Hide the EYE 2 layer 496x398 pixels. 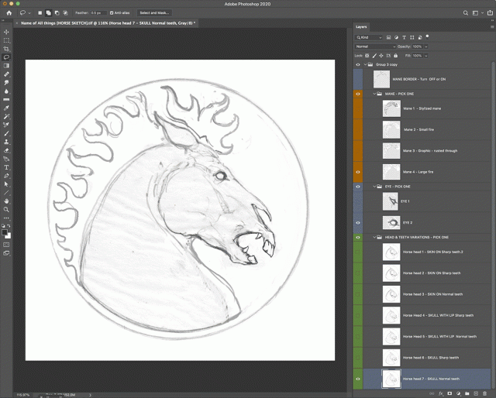[358, 222]
